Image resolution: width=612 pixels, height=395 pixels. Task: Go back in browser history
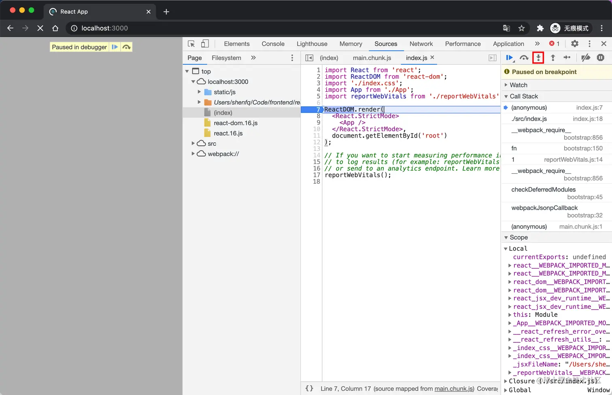[11, 28]
